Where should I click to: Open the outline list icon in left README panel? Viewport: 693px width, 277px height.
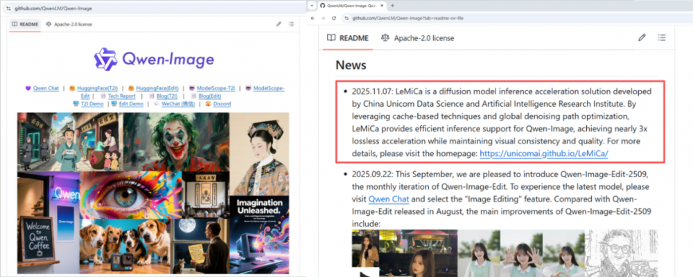291,24
